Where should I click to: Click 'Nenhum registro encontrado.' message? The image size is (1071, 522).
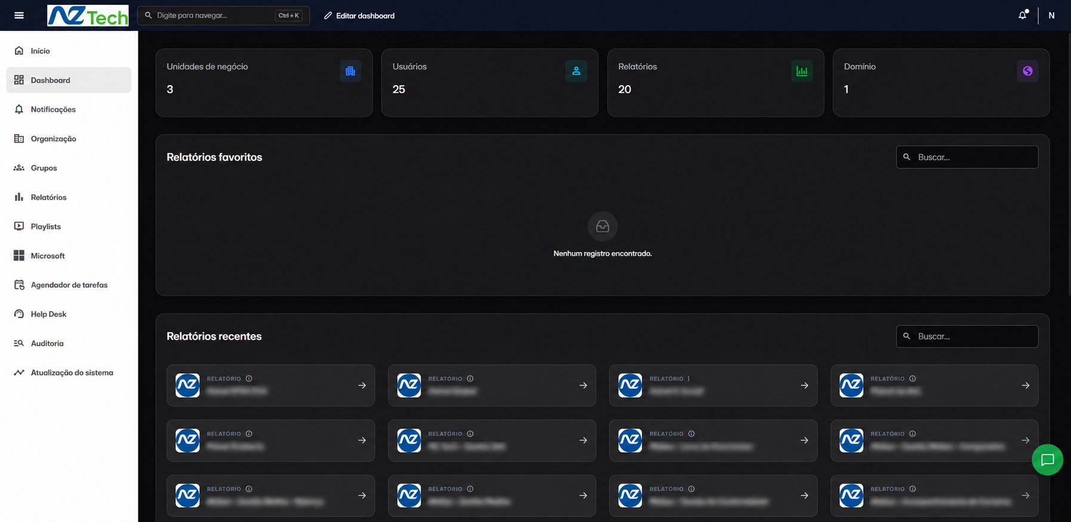tap(603, 254)
